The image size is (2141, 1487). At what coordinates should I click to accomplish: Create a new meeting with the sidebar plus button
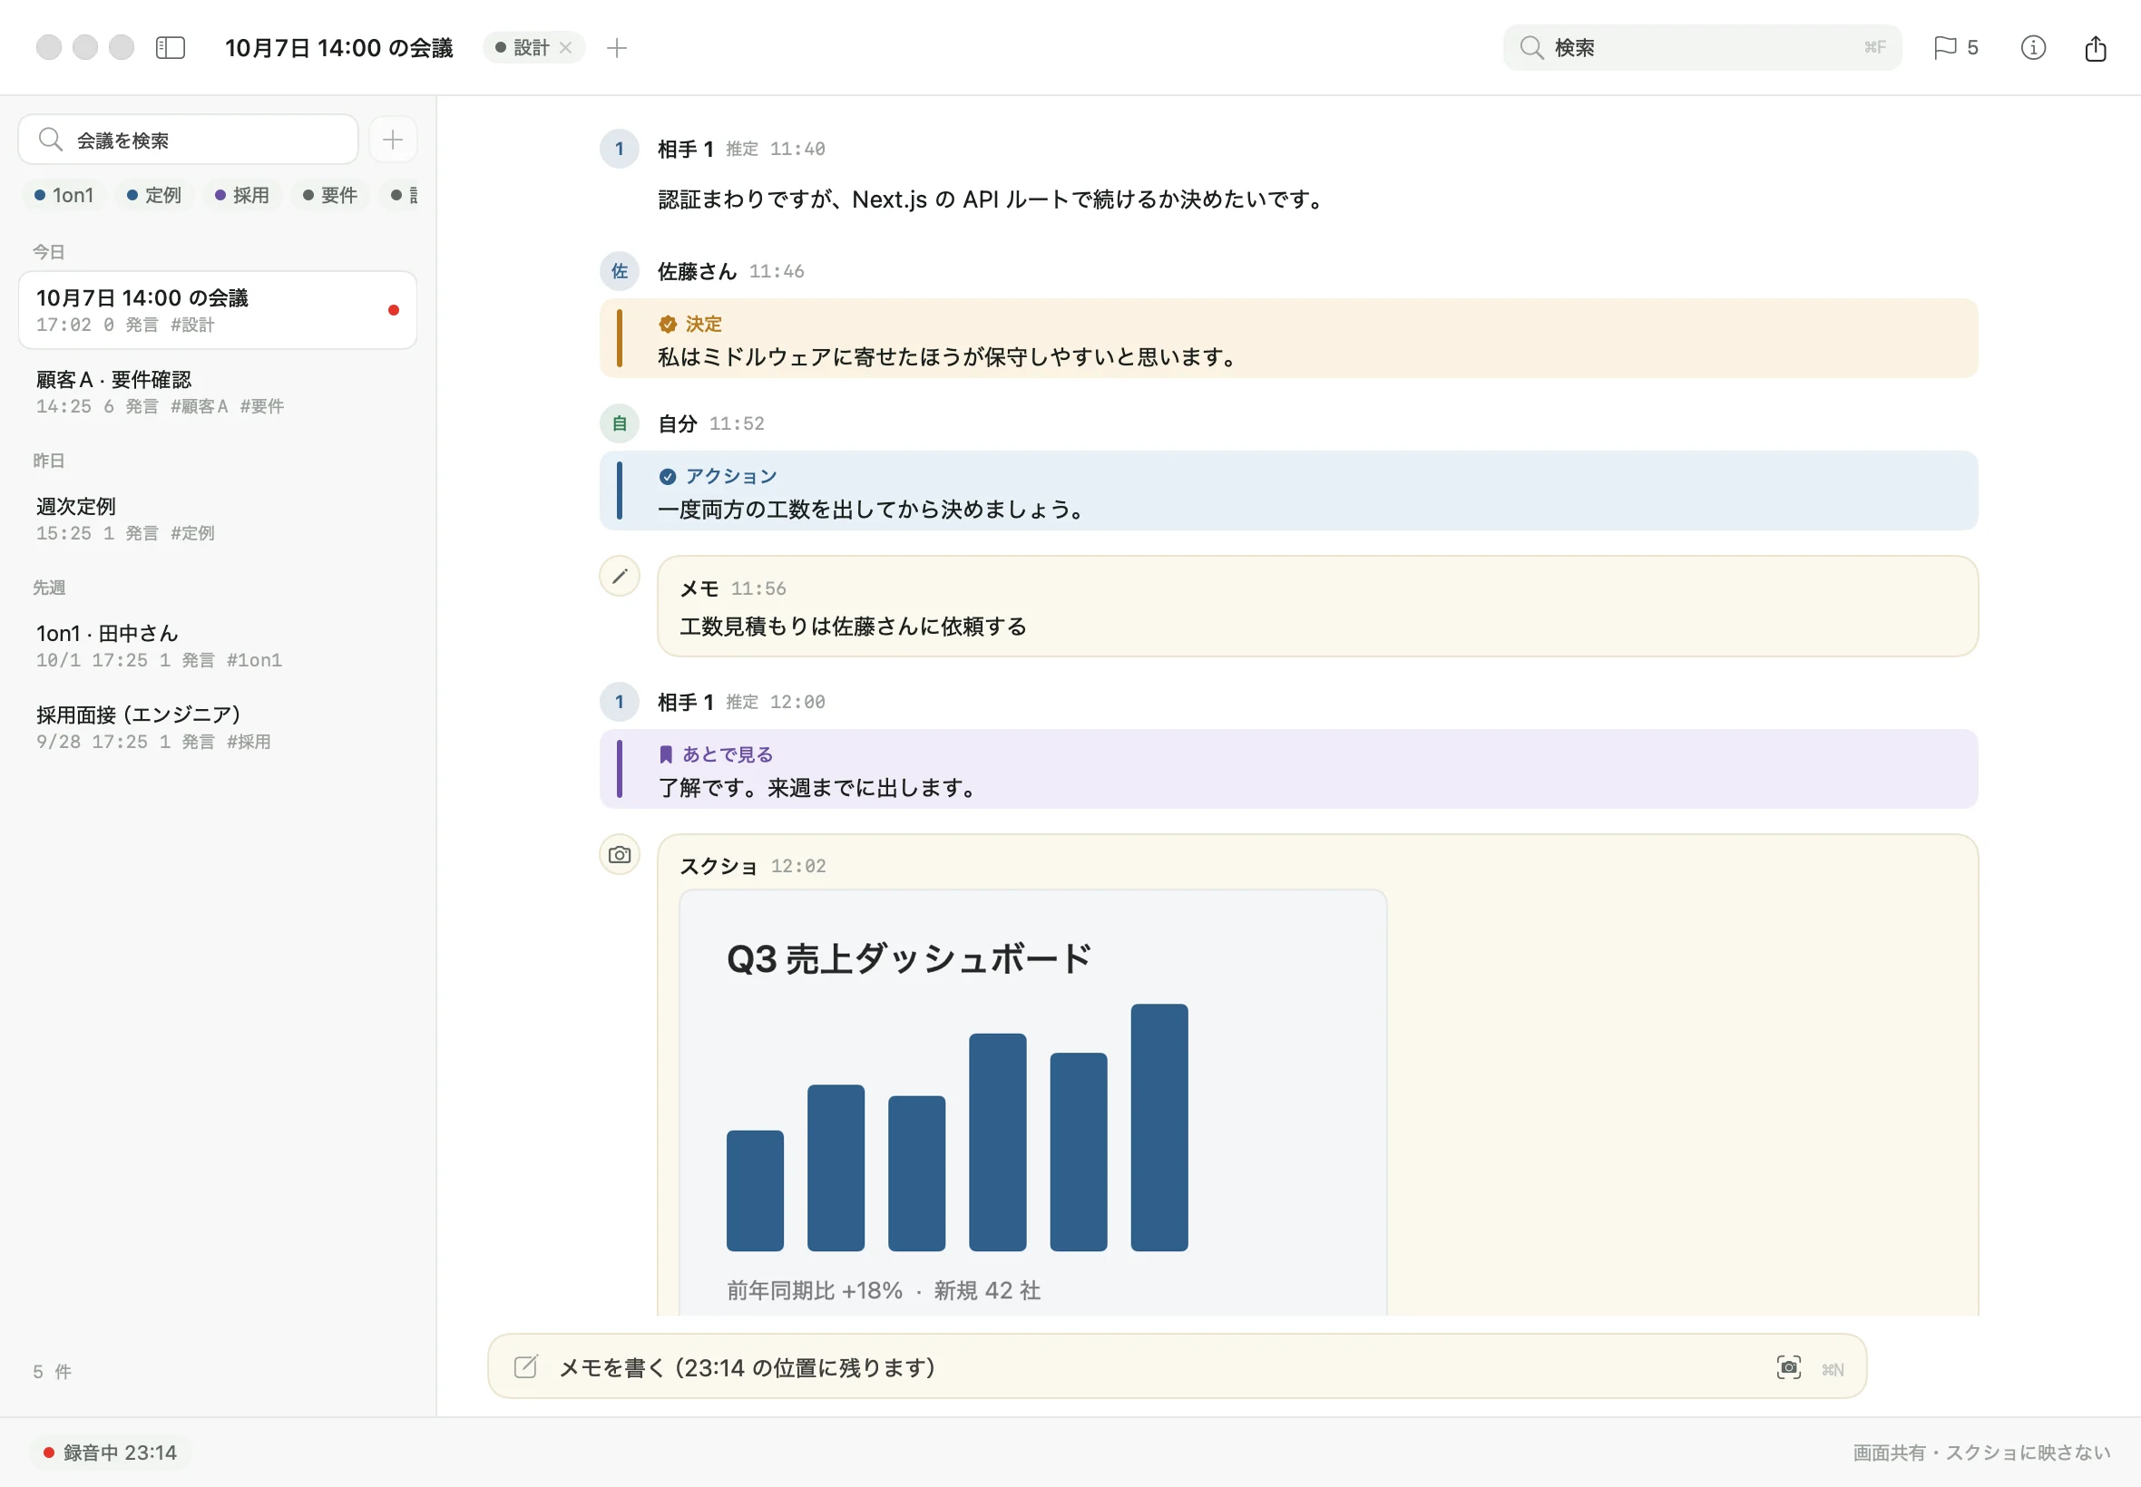393,140
